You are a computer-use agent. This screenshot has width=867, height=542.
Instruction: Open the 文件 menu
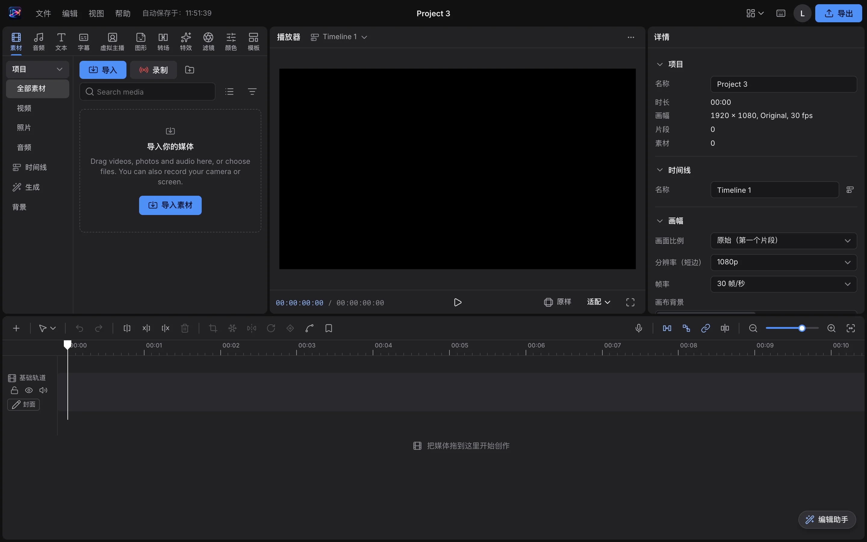[x=43, y=14]
